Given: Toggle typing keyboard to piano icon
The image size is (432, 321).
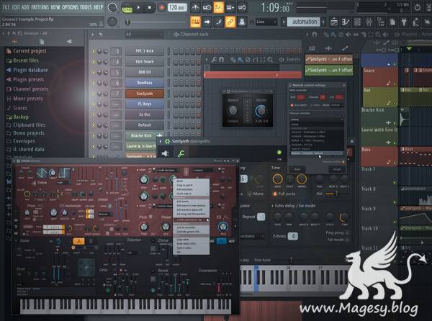Looking at the screenshot, I should [x=195, y=22].
